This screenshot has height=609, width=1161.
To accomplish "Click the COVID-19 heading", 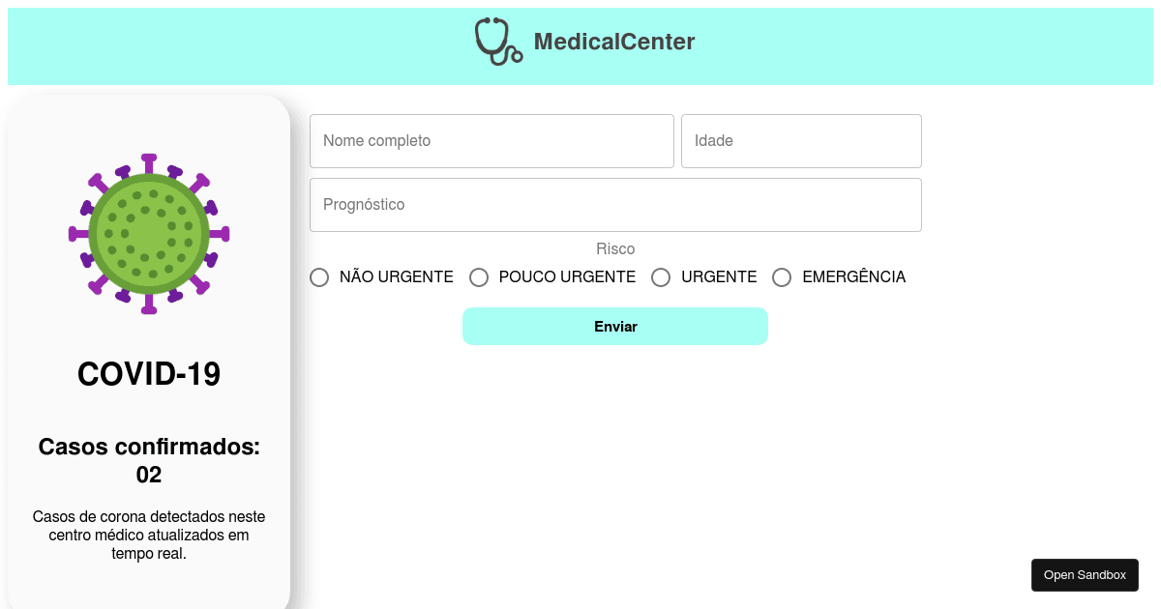I will coord(149,374).
